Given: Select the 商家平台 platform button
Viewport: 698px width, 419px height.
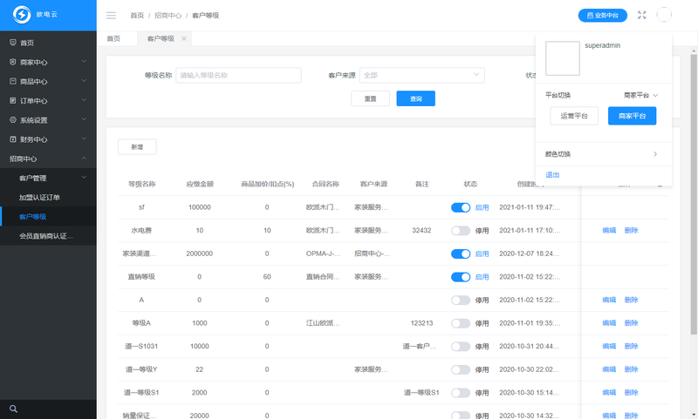Looking at the screenshot, I should 632,116.
